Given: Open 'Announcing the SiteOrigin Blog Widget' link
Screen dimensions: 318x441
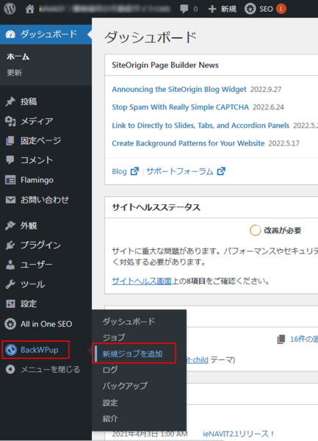Looking at the screenshot, I should click(179, 89).
